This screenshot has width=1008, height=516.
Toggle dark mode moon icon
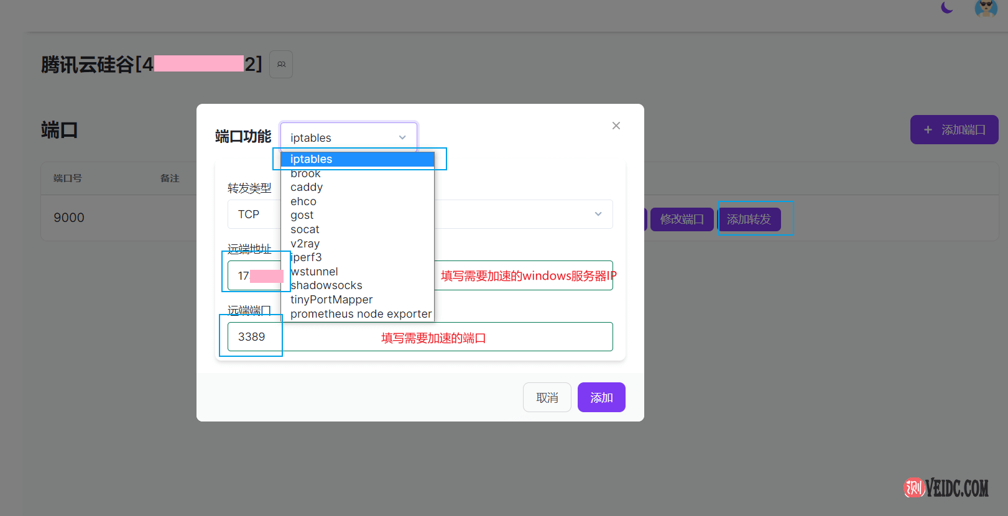[x=946, y=7]
